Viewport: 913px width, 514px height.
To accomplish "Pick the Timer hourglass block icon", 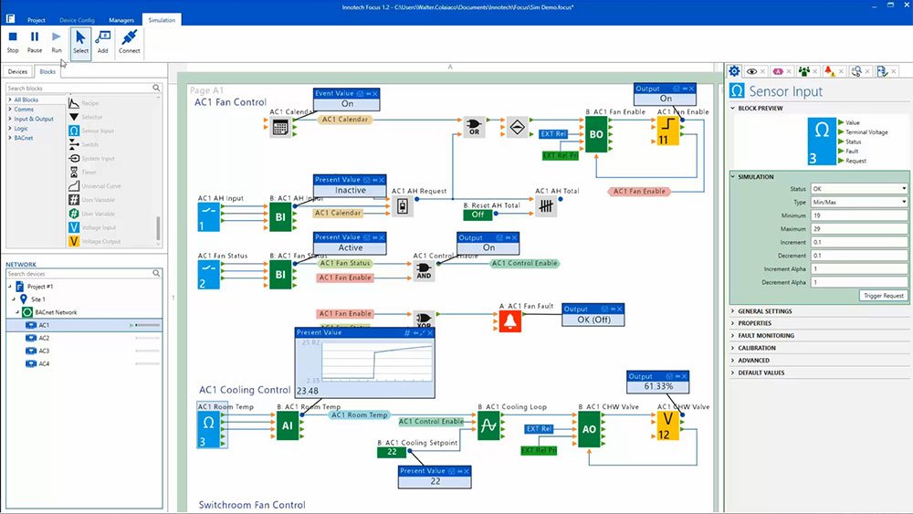I will pyautogui.click(x=74, y=173).
